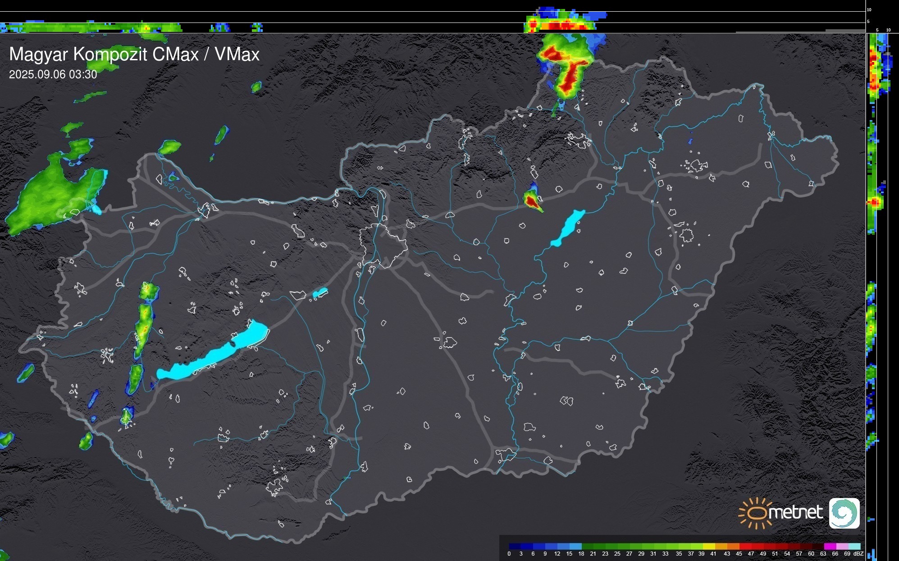This screenshot has height=561, width=899.
Task: Click the dBZ unit label in legend
Action: 858,554
